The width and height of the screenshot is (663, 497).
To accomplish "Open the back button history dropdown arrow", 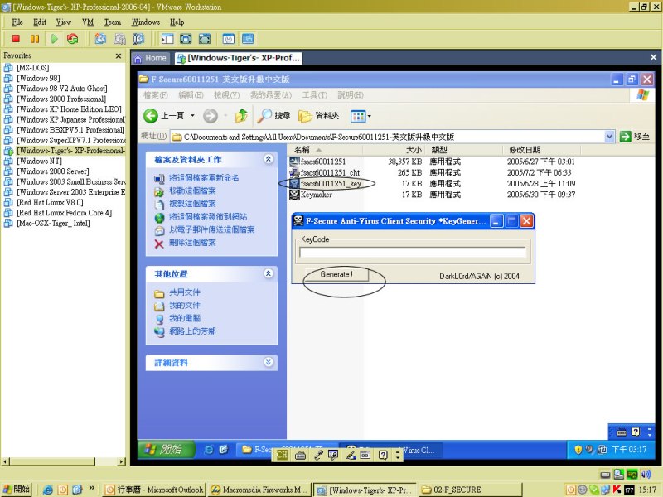I will pos(192,116).
